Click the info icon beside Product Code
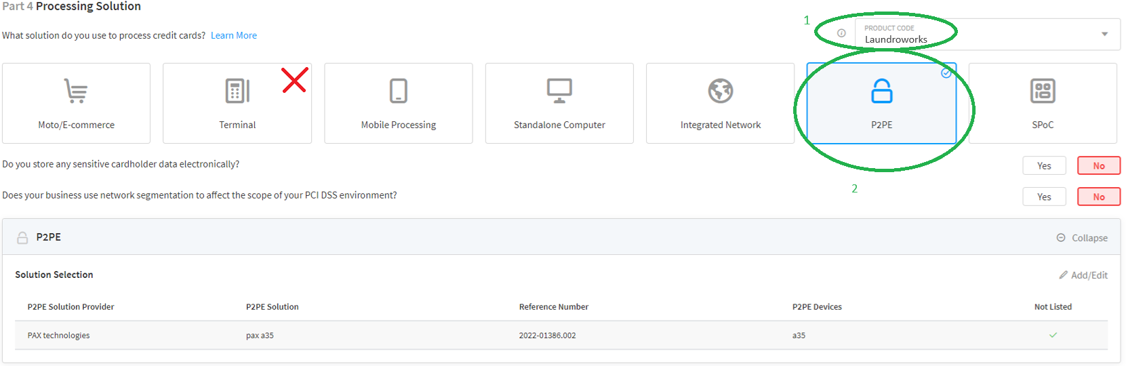1126x366 pixels. click(x=841, y=33)
